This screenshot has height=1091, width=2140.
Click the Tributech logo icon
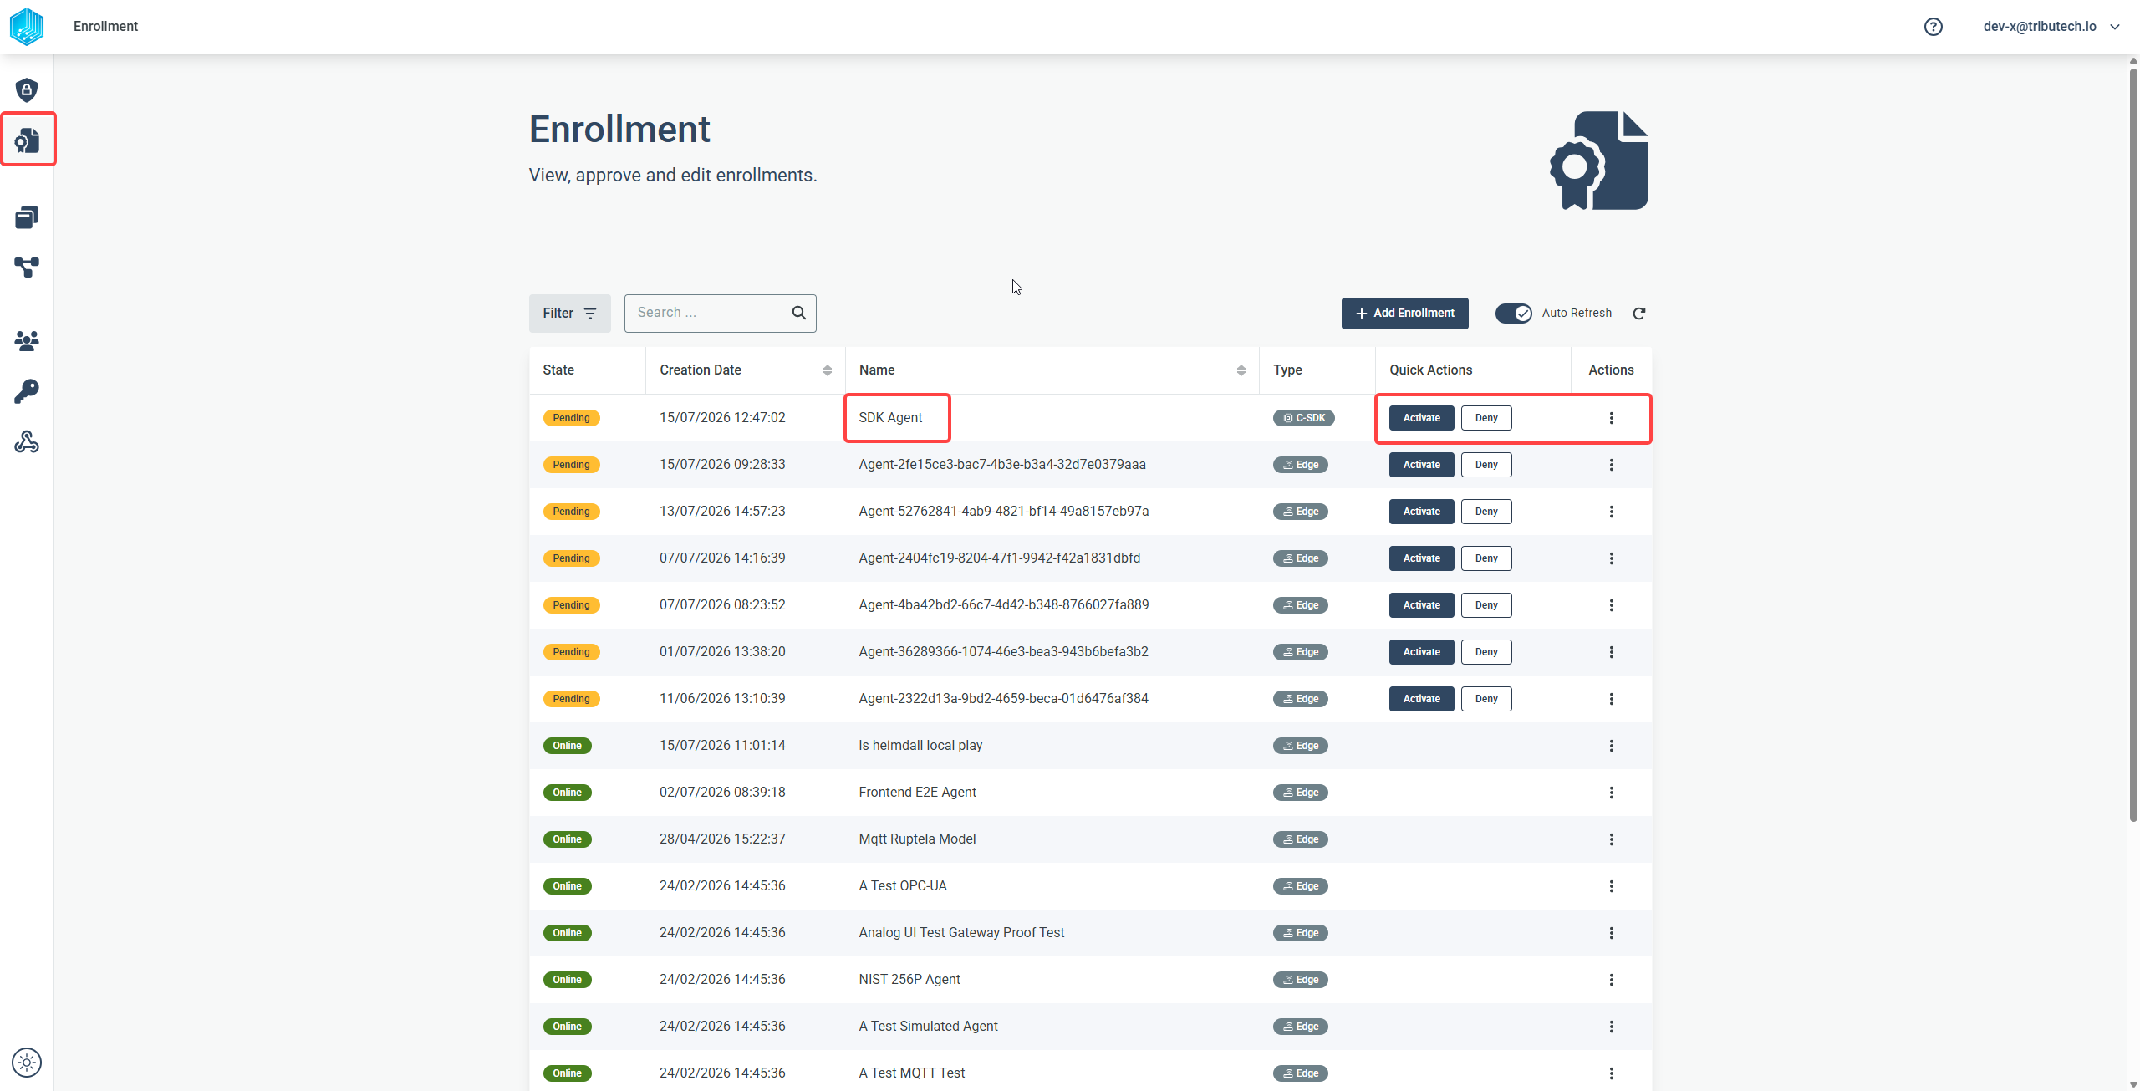[27, 27]
